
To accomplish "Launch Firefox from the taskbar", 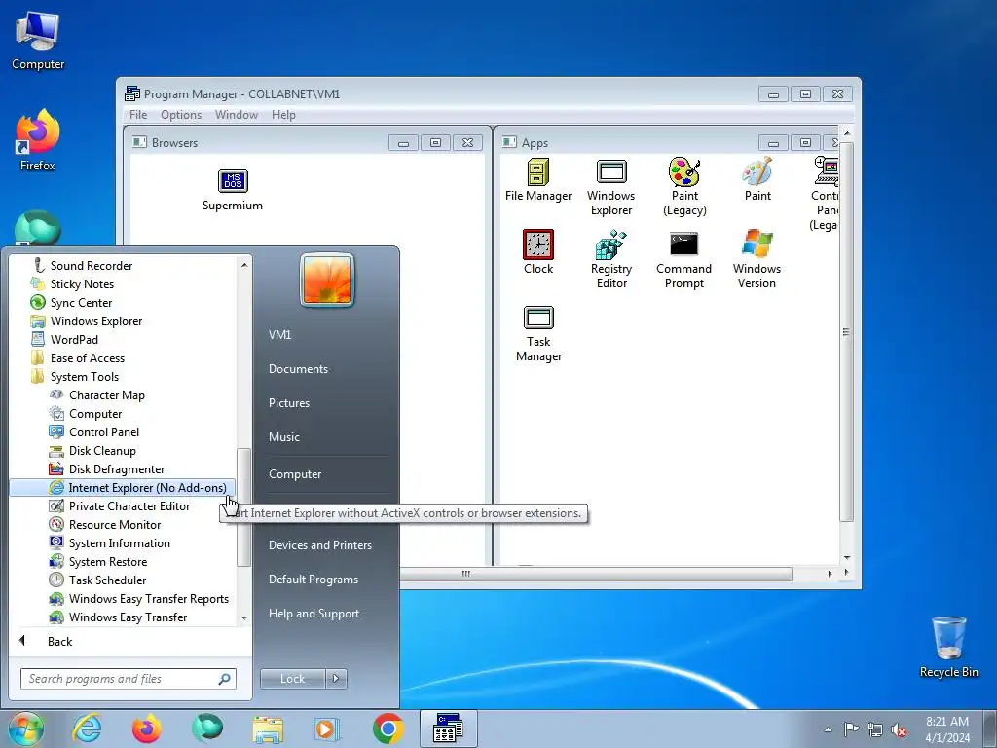I will point(147,729).
